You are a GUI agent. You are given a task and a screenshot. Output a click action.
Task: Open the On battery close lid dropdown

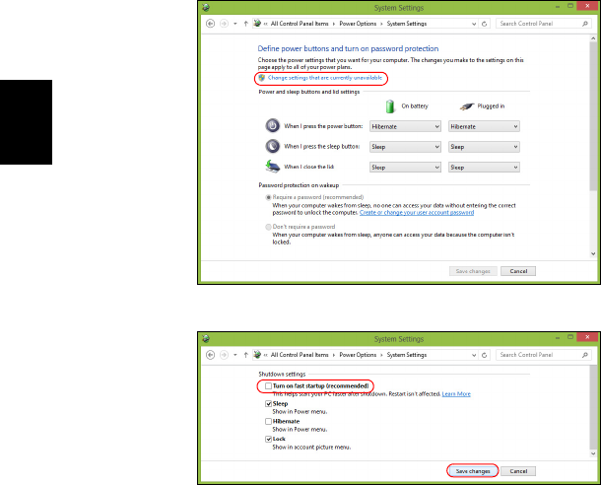pos(405,168)
